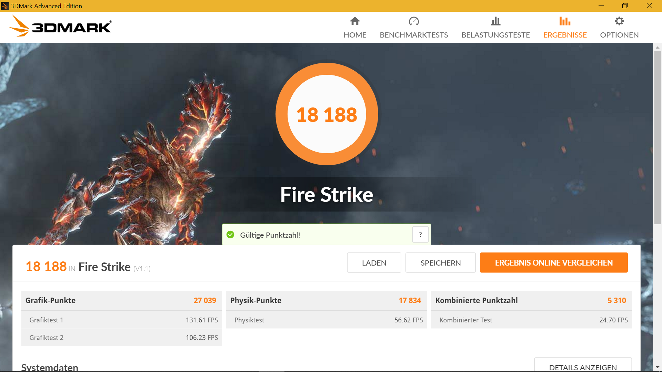Open the help popup via the question mark
Viewport: 662px width, 372px height.
(x=420, y=235)
